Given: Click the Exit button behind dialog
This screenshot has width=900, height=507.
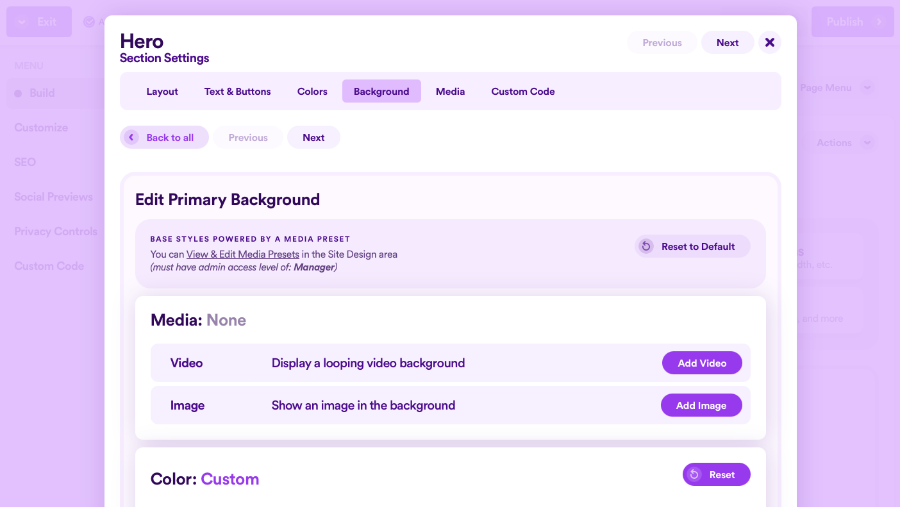Looking at the screenshot, I should click(39, 22).
